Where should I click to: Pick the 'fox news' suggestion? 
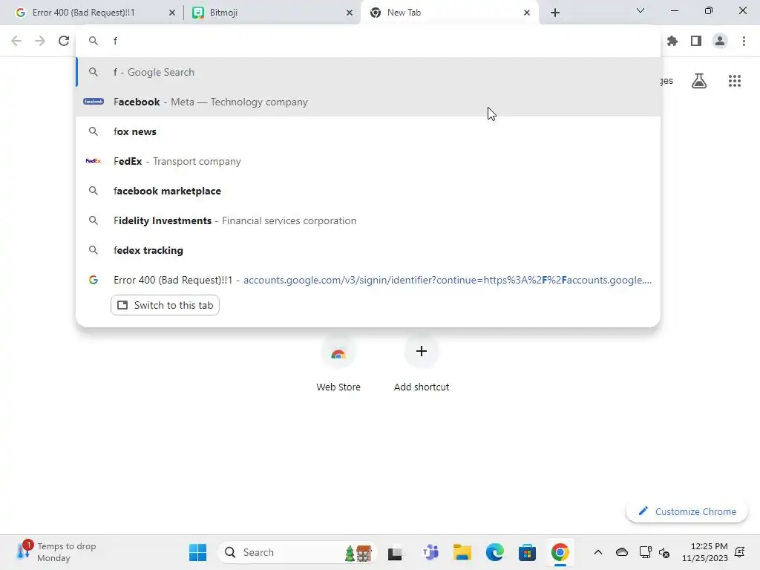[x=368, y=131]
